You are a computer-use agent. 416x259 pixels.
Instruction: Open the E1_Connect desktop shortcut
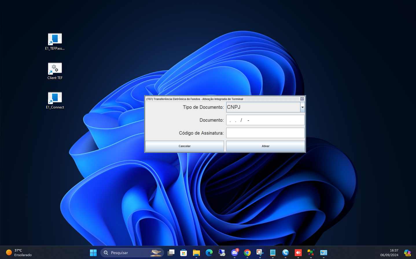click(55, 100)
